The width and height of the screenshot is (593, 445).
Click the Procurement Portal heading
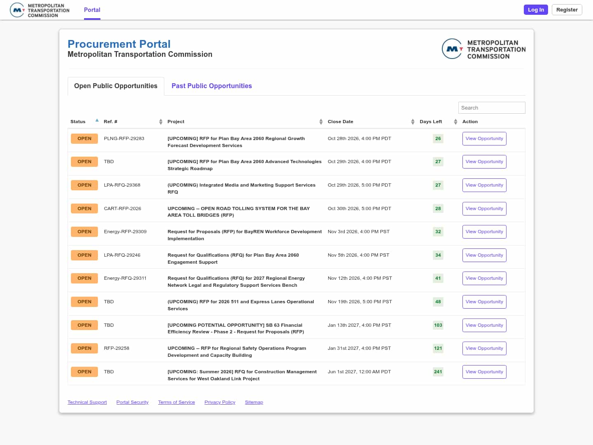pos(119,44)
